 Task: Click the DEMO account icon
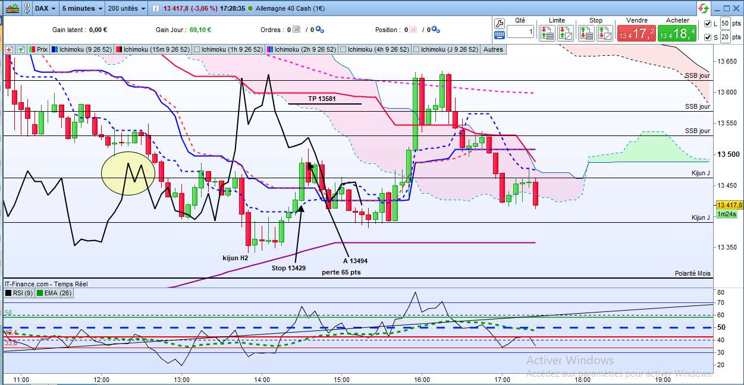tap(12, 8)
